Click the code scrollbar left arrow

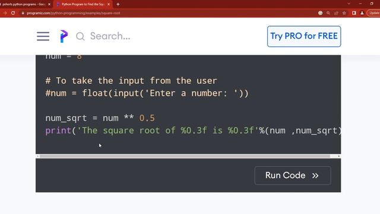[37, 156]
